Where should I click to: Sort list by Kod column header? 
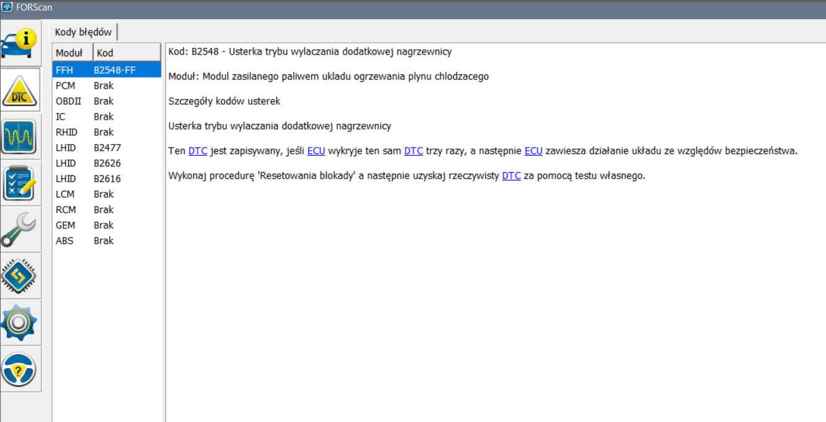127,53
